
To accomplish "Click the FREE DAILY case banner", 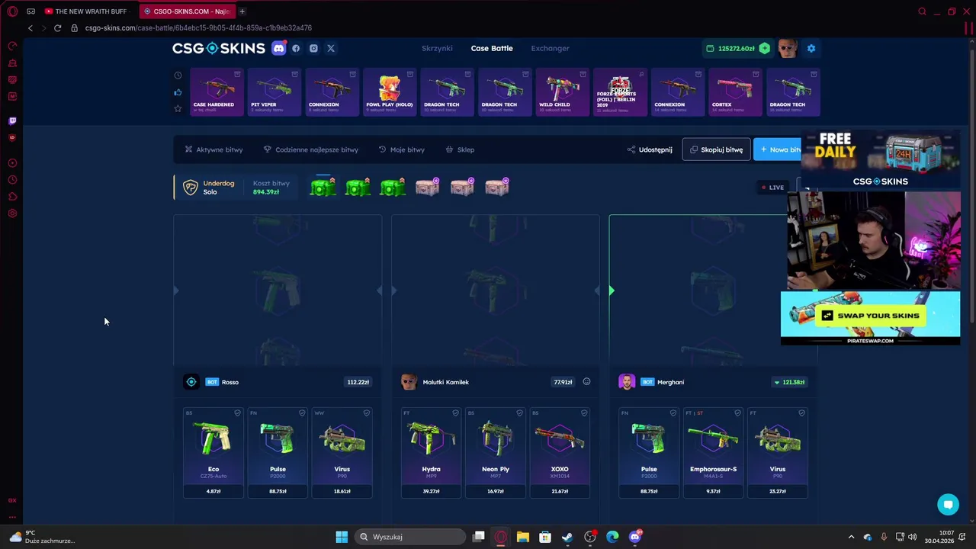I will [x=881, y=160].
